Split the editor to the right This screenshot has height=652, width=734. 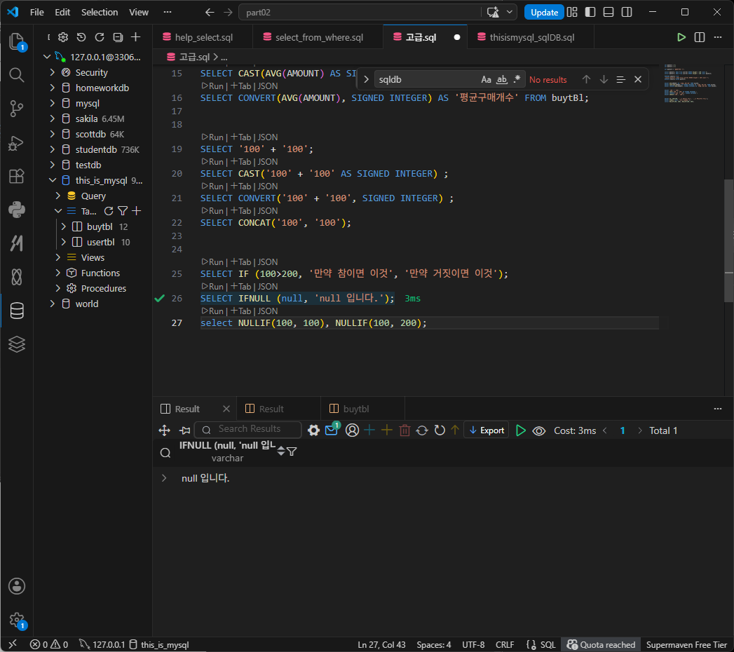point(700,37)
